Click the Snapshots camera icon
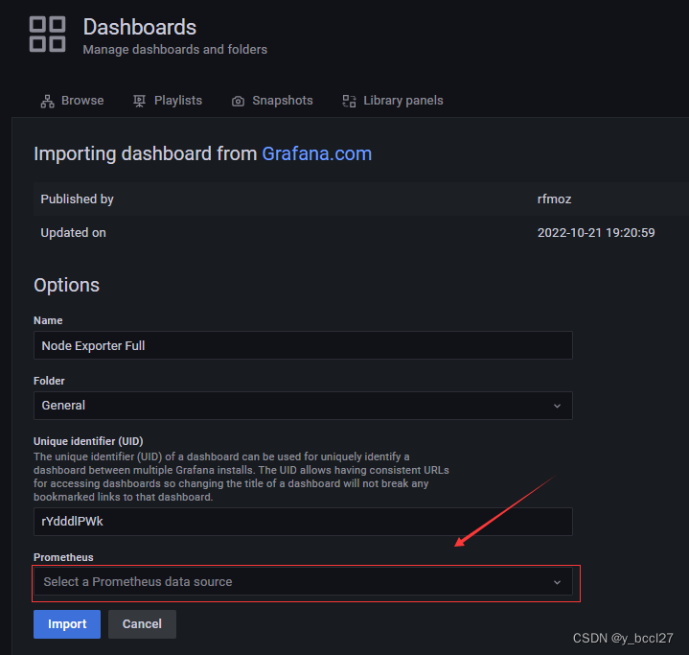 [238, 102]
